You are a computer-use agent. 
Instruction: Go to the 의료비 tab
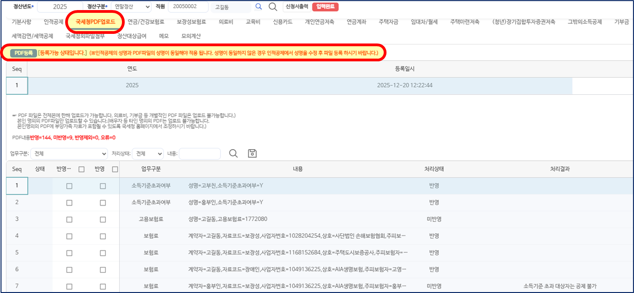click(226, 22)
